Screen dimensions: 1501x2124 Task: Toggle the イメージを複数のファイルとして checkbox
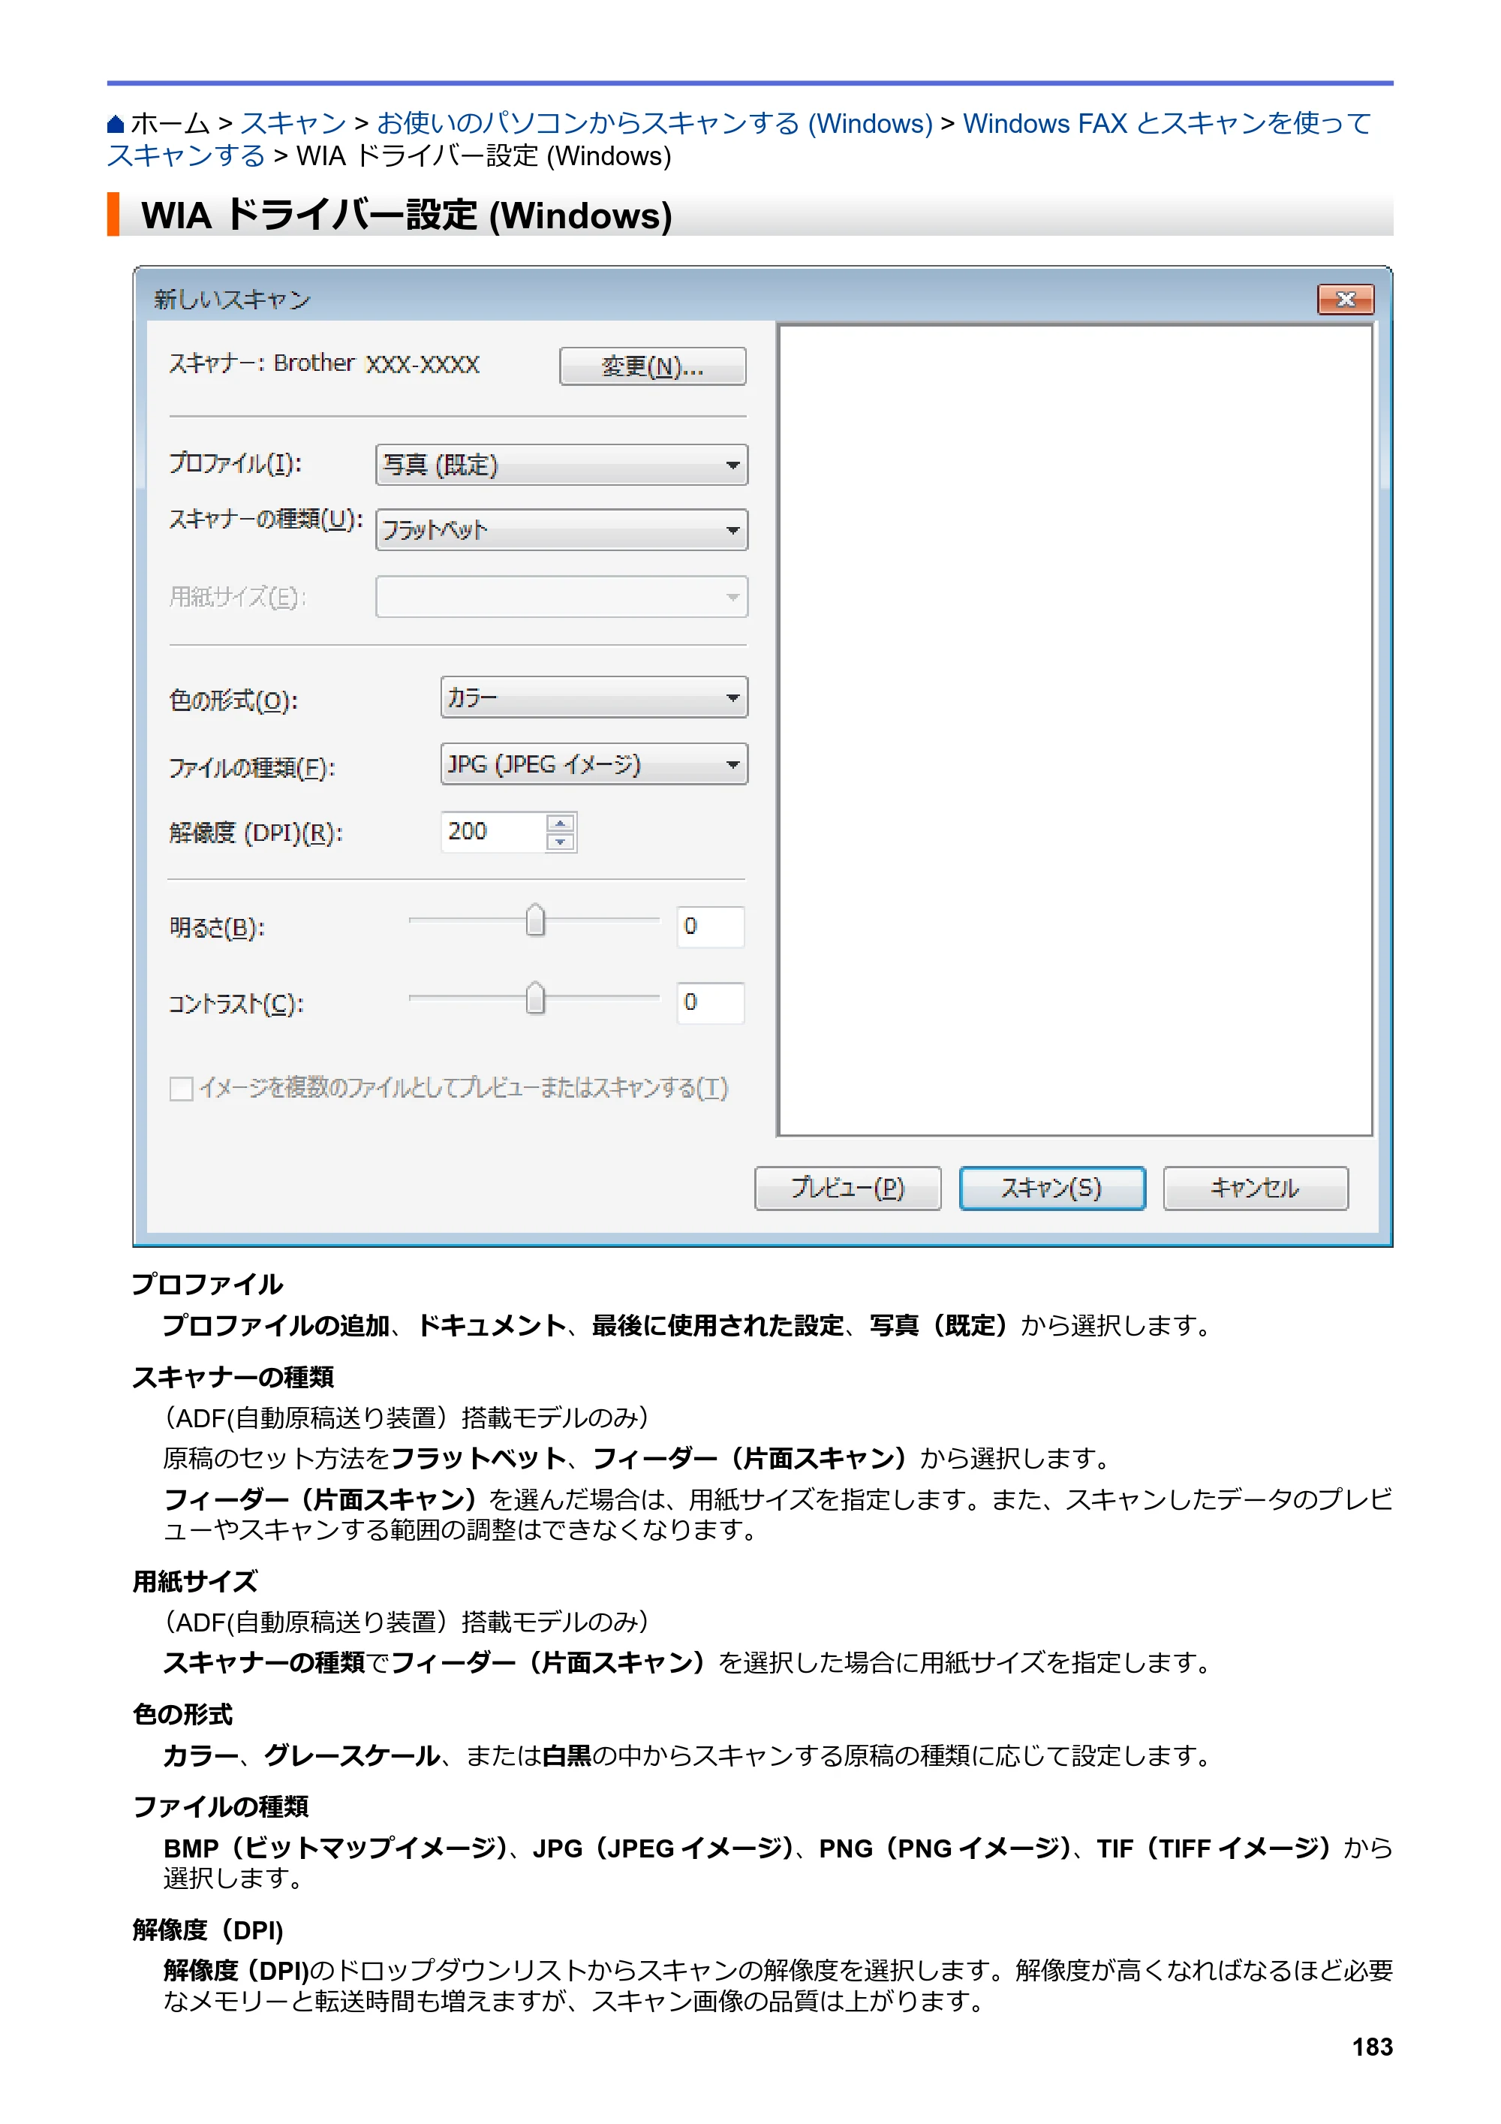tap(182, 1089)
